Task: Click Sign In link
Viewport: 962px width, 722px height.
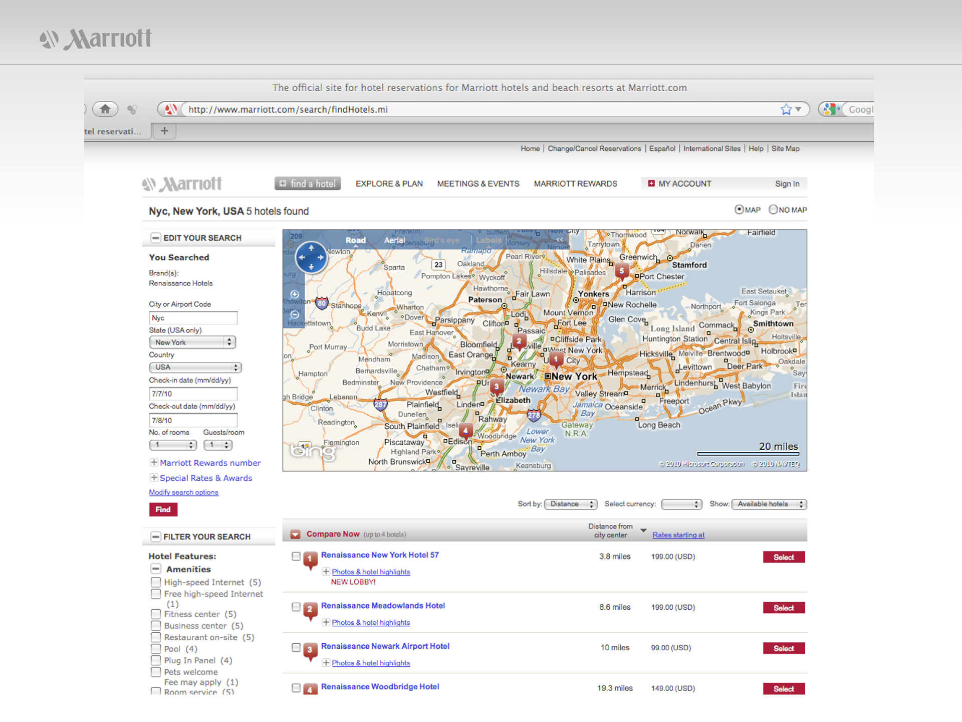Action: tap(787, 184)
